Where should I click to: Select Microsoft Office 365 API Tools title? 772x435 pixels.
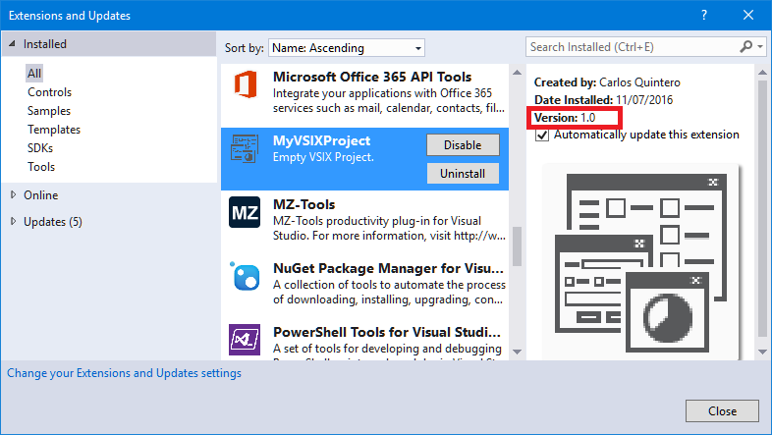(372, 77)
